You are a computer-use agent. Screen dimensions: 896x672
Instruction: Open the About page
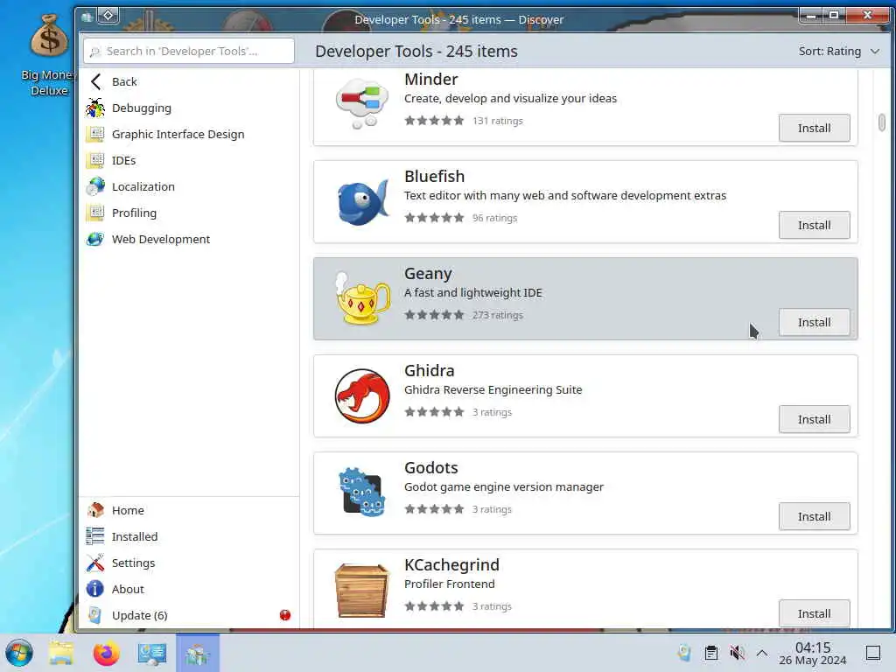click(189, 589)
